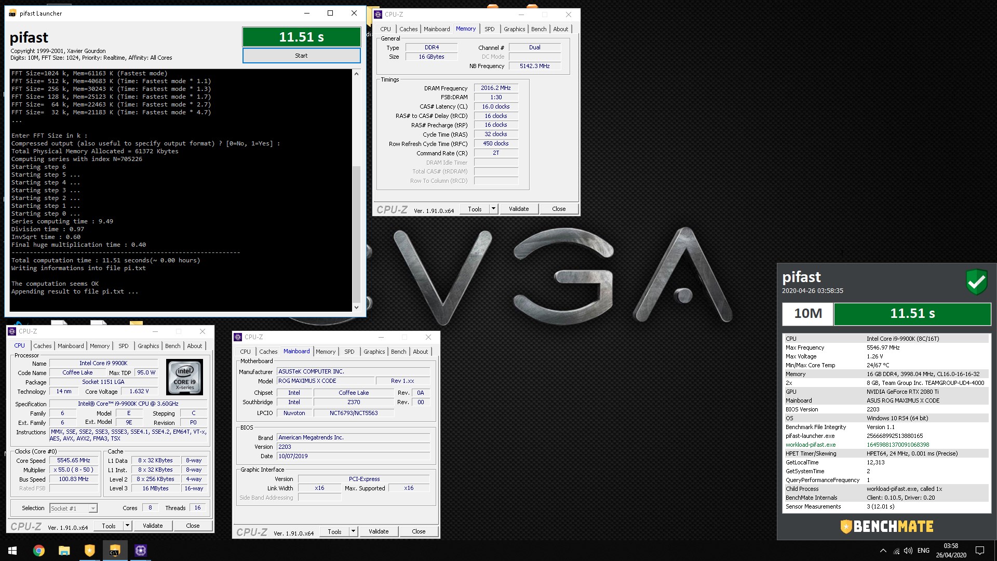Screen dimensions: 997x561
Task: Open SPD tab in top CPU-Z window
Action: (x=489, y=29)
